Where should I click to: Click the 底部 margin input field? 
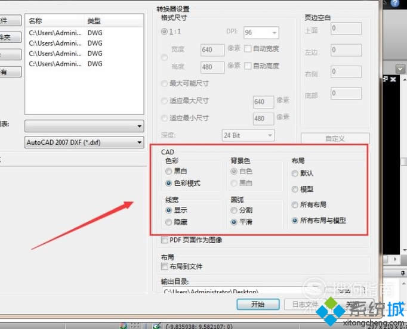tap(346, 94)
